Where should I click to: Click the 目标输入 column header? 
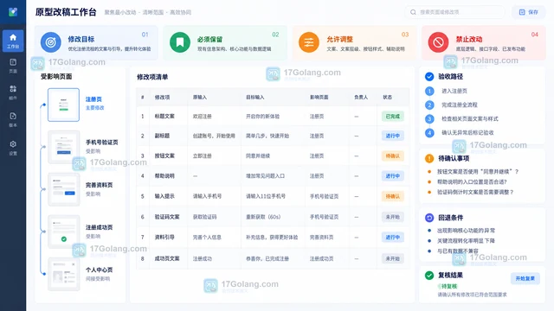pyautogui.click(x=255, y=97)
